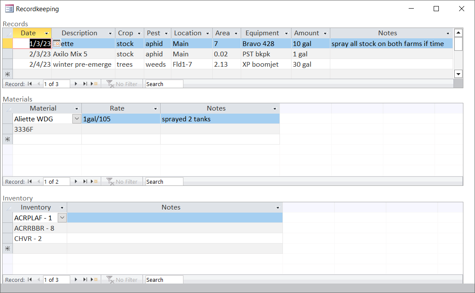The height and width of the screenshot is (293, 475).
Task: Select the winter pre-emerge description cell
Action: click(x=82, y=65)
